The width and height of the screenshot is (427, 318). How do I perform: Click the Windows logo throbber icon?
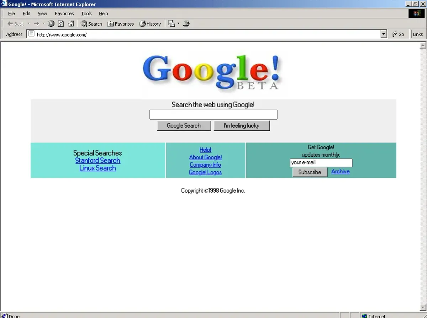click(x=417, y=14)
